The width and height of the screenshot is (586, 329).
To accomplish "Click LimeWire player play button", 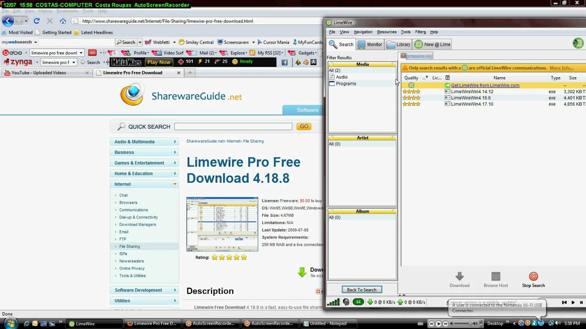I will tap(573, 302).
